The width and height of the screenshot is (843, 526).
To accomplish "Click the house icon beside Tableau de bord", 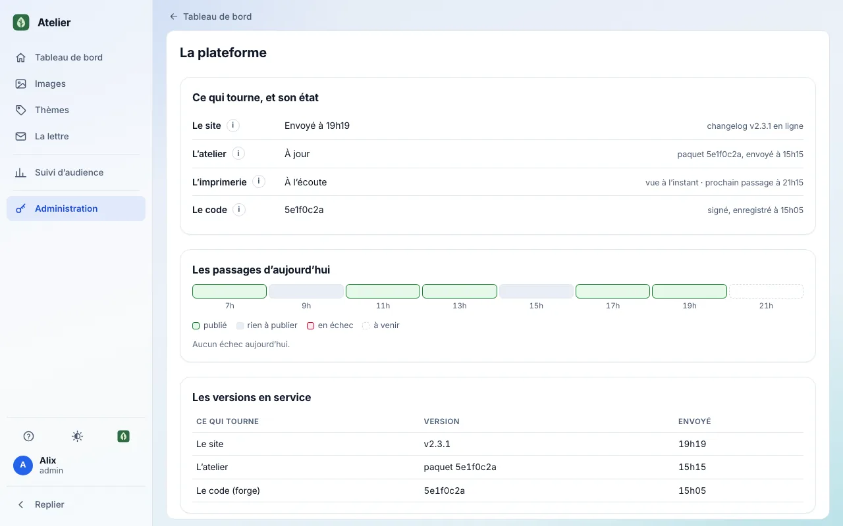I will click(21, 57).
